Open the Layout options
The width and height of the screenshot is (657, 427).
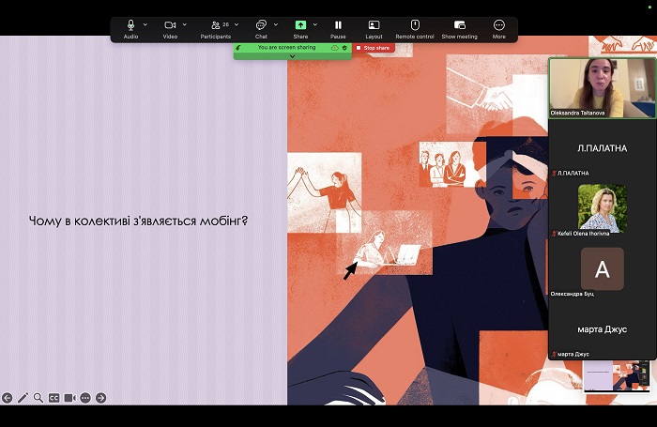tap(374, 25)
